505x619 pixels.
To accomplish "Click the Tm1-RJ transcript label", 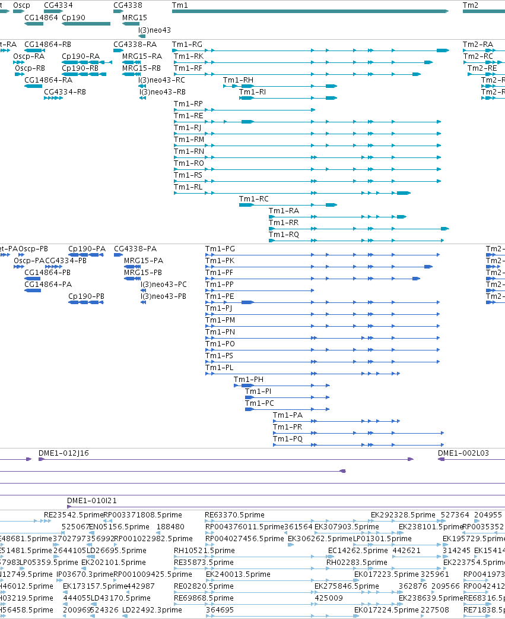I will [188, 128].
